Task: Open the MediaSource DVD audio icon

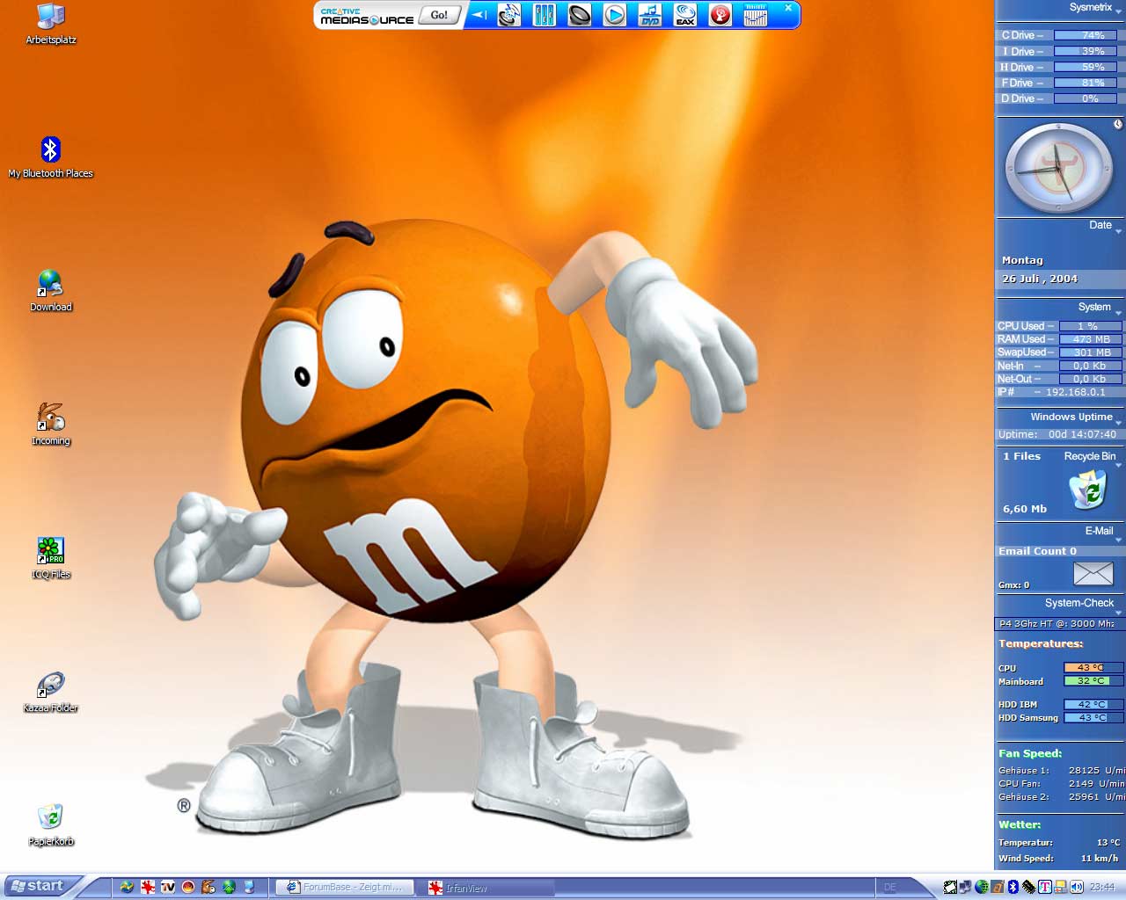Action: pyautogui.click(x=650, y=15)
